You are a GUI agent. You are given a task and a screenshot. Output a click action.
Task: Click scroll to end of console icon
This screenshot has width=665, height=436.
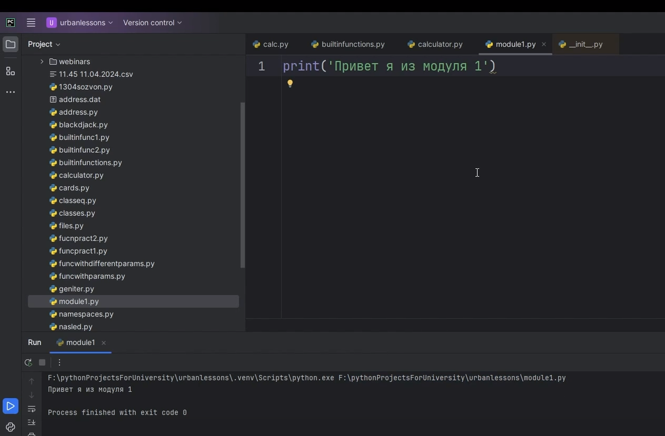click(x=32, y=422)
